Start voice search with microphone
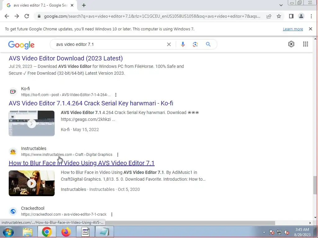This screenshot has height=238, width=318. (x=183, y=44)
